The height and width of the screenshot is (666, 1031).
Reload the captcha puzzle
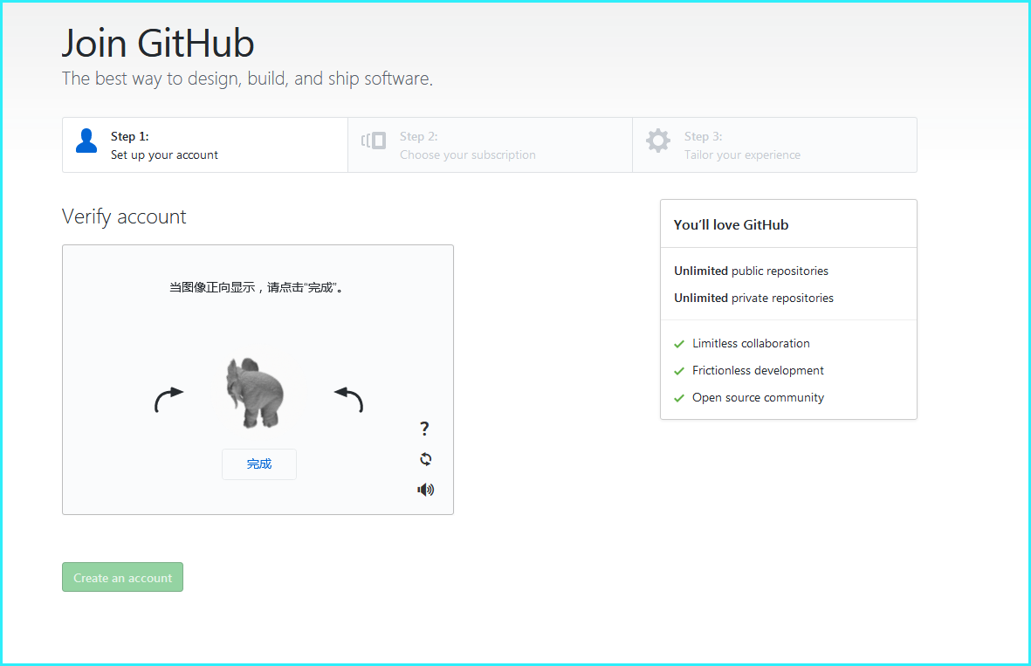[425, 459]
